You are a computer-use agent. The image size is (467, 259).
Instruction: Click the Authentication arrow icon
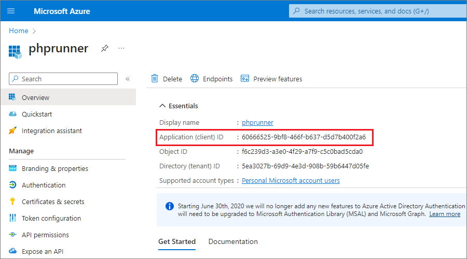tap(12, 184)
